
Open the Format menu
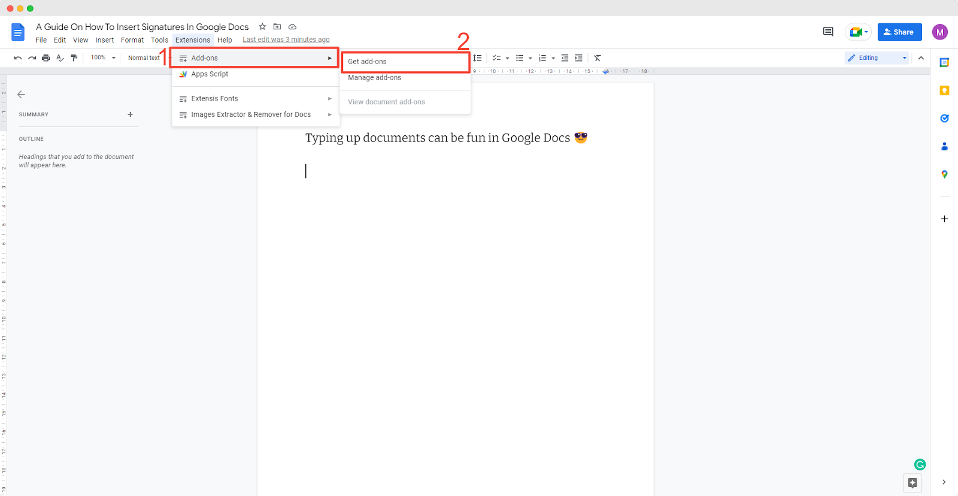[132, 40]
